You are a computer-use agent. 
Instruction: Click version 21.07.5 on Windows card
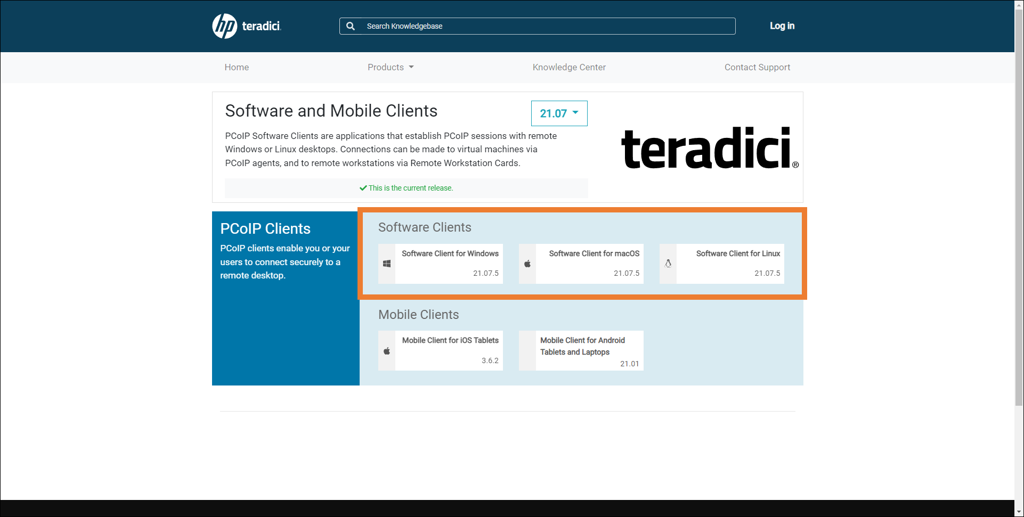pos(486,273)
